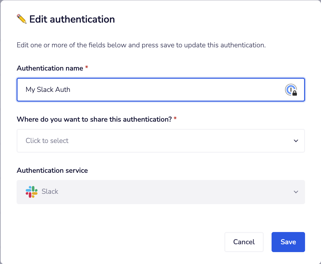Click the 'Authentication name' field label
This screenshot has height=264, width=321.
click(x=50, y=68)
